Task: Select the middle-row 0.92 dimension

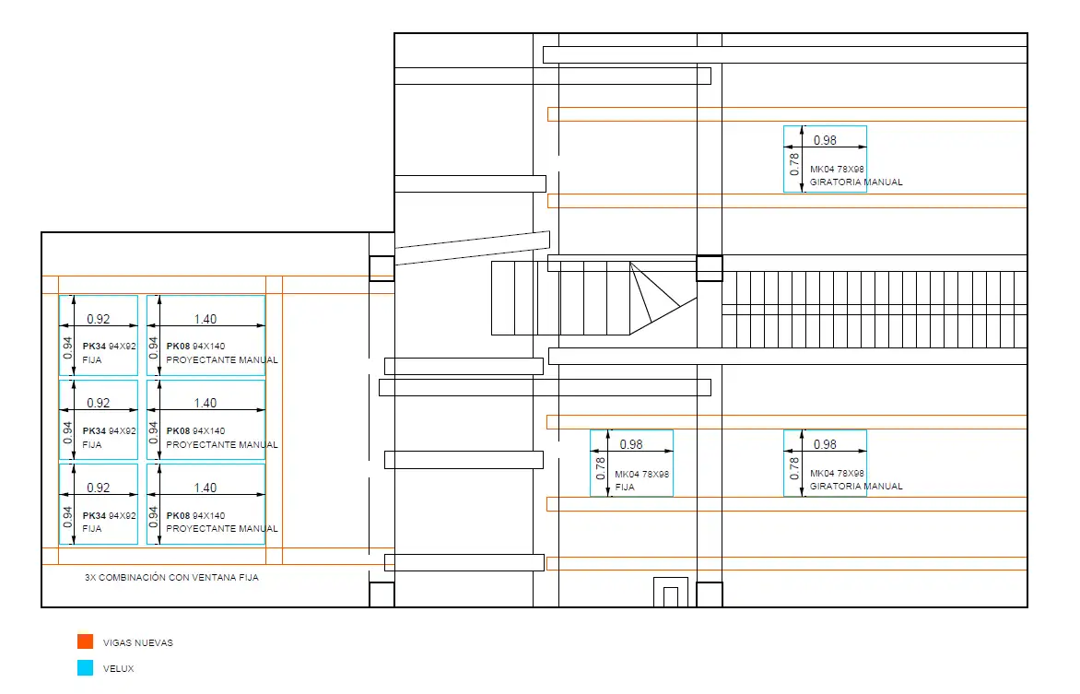Action: tap(98, 403)
